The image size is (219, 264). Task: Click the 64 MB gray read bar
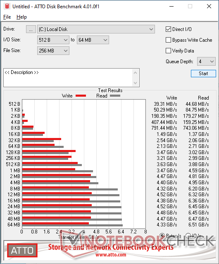pyautogui.click(x=72, y=226)
